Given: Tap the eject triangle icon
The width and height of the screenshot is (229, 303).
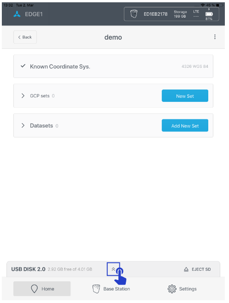Looking at the screenshot, I should 186,269.
